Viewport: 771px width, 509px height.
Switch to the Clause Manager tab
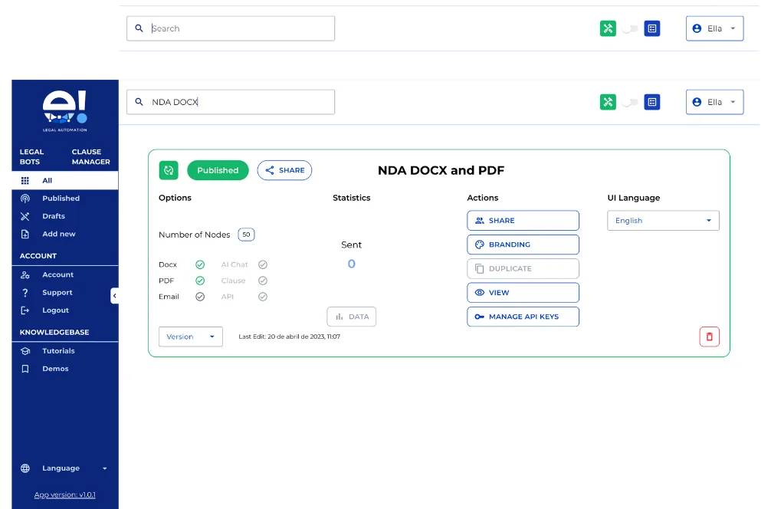pos(90,157)
